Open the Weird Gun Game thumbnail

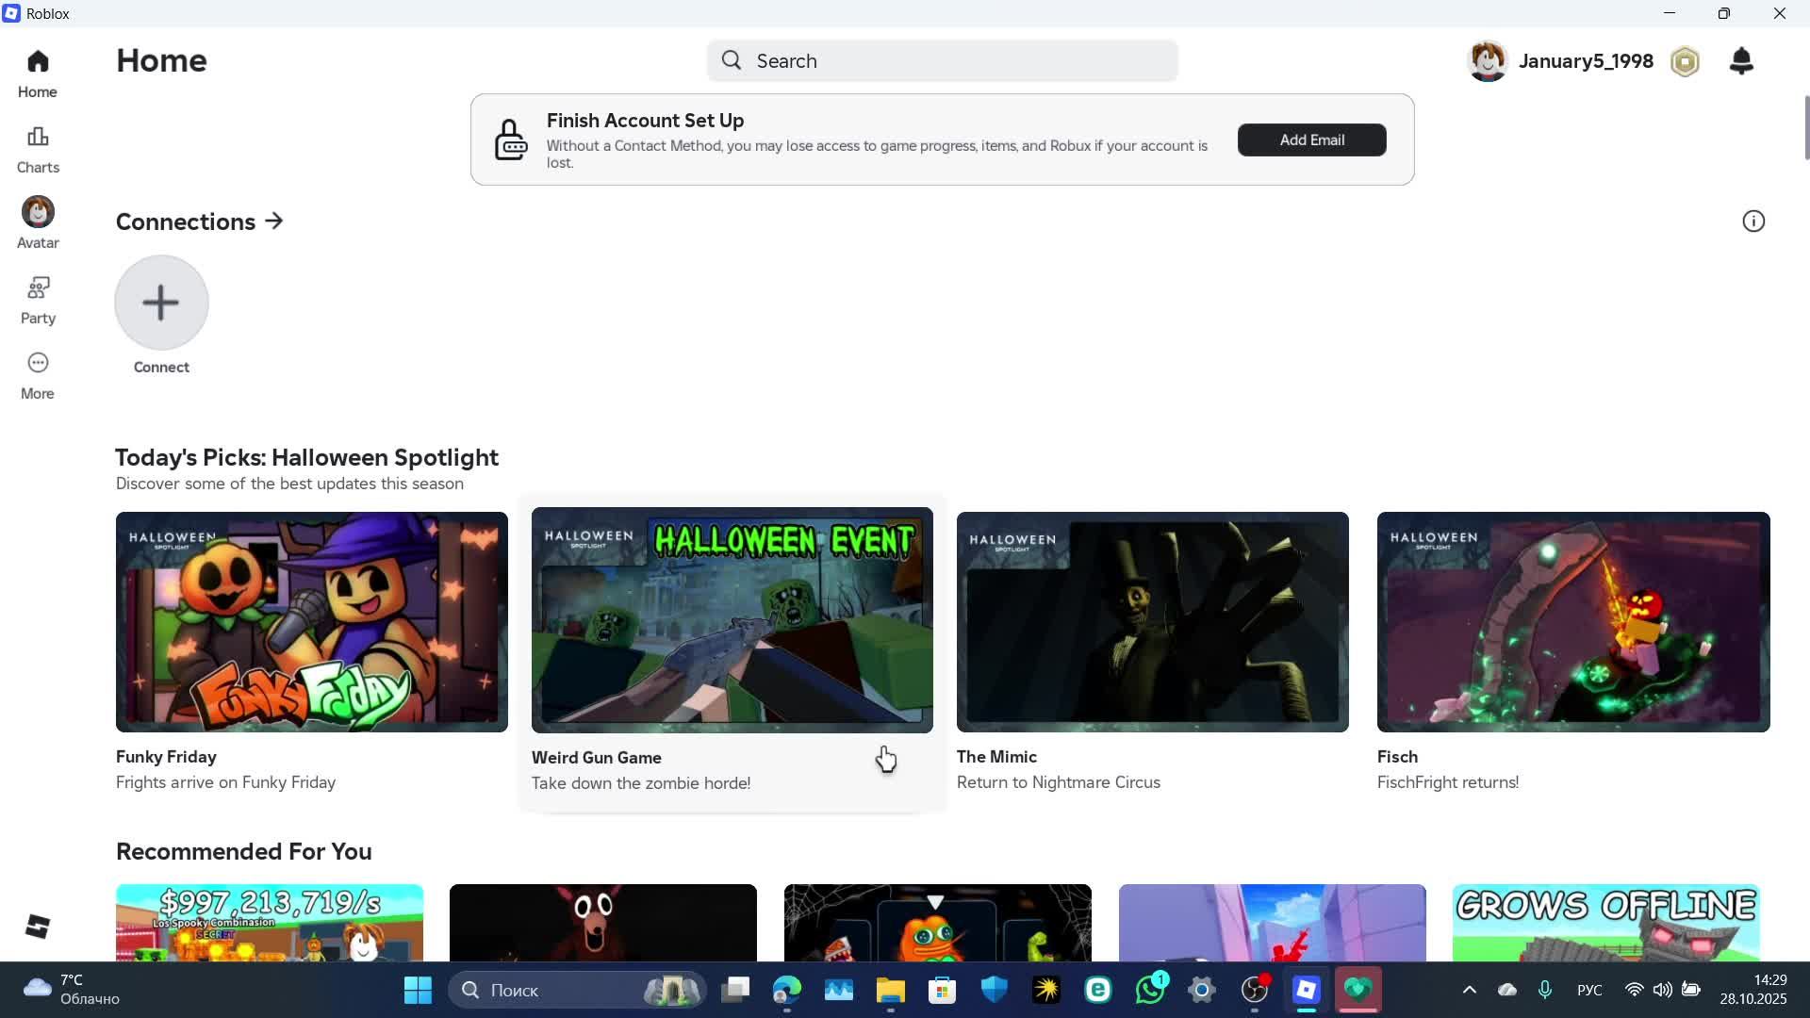point(732,621)
